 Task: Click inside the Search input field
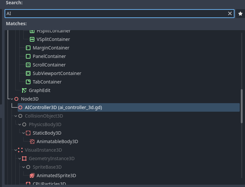pos(115,13)
